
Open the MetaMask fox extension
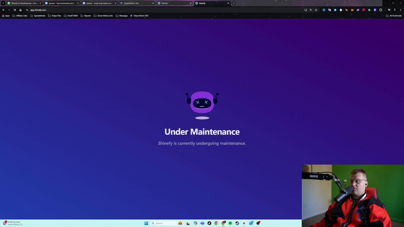tap(352, 10)
